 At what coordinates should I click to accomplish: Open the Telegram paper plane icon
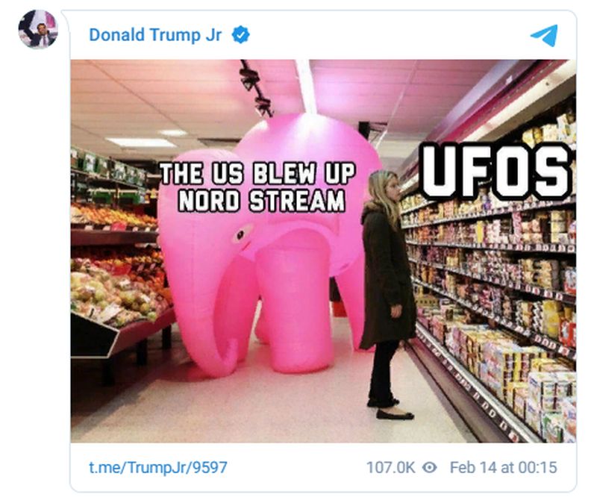tap(544, 35)
